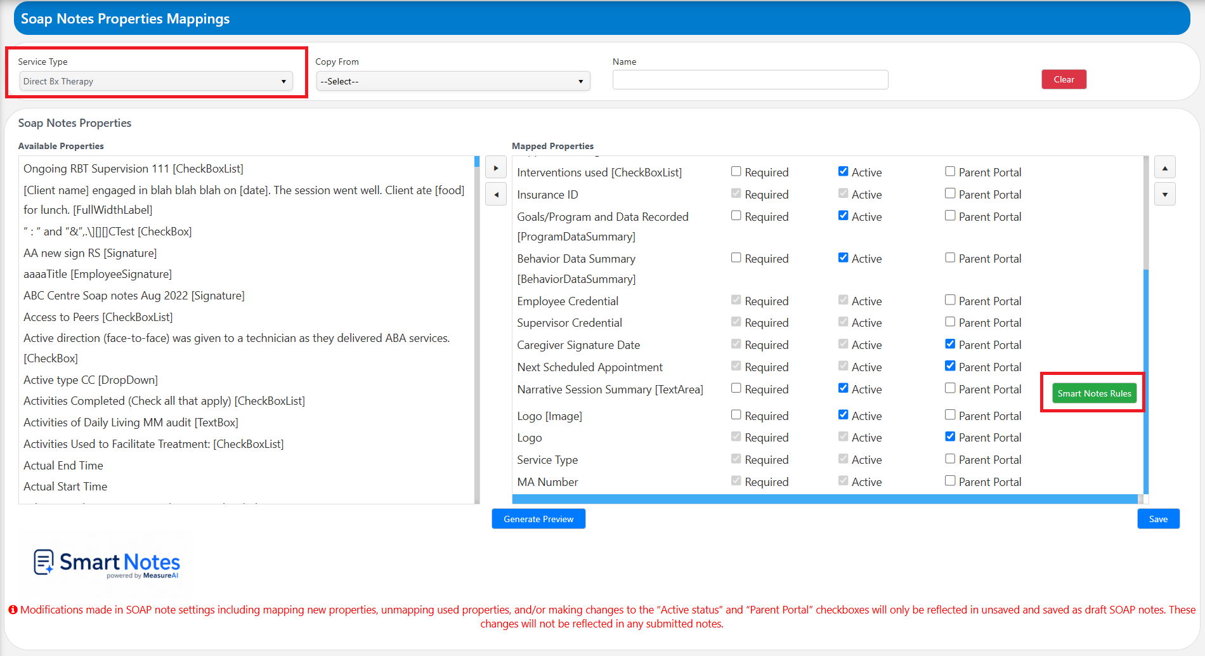
Task: Save the property mappings
Action: (x=1158, y=519)
